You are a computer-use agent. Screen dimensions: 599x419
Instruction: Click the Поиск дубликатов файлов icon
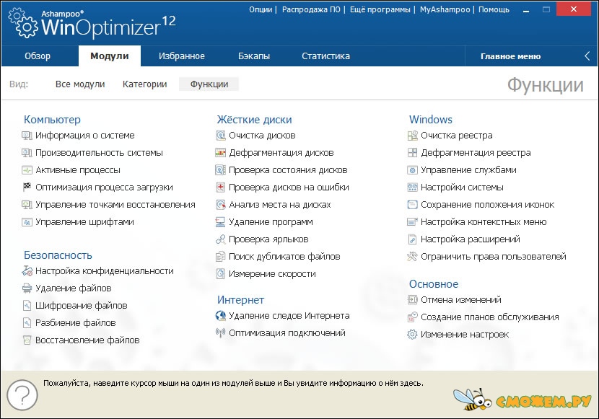[x=220, y=257]
